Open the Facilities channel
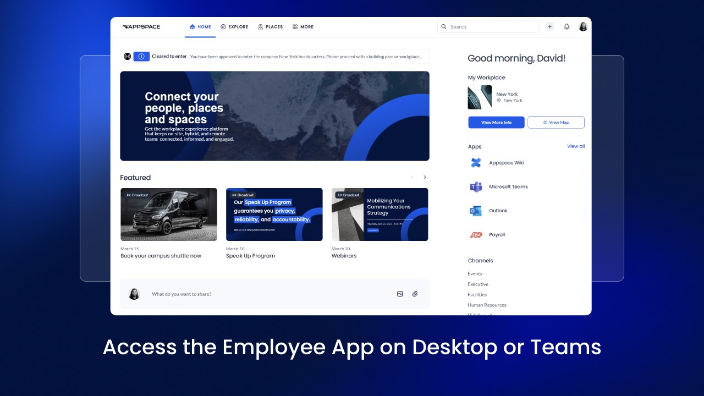 (x=477, y=294)
